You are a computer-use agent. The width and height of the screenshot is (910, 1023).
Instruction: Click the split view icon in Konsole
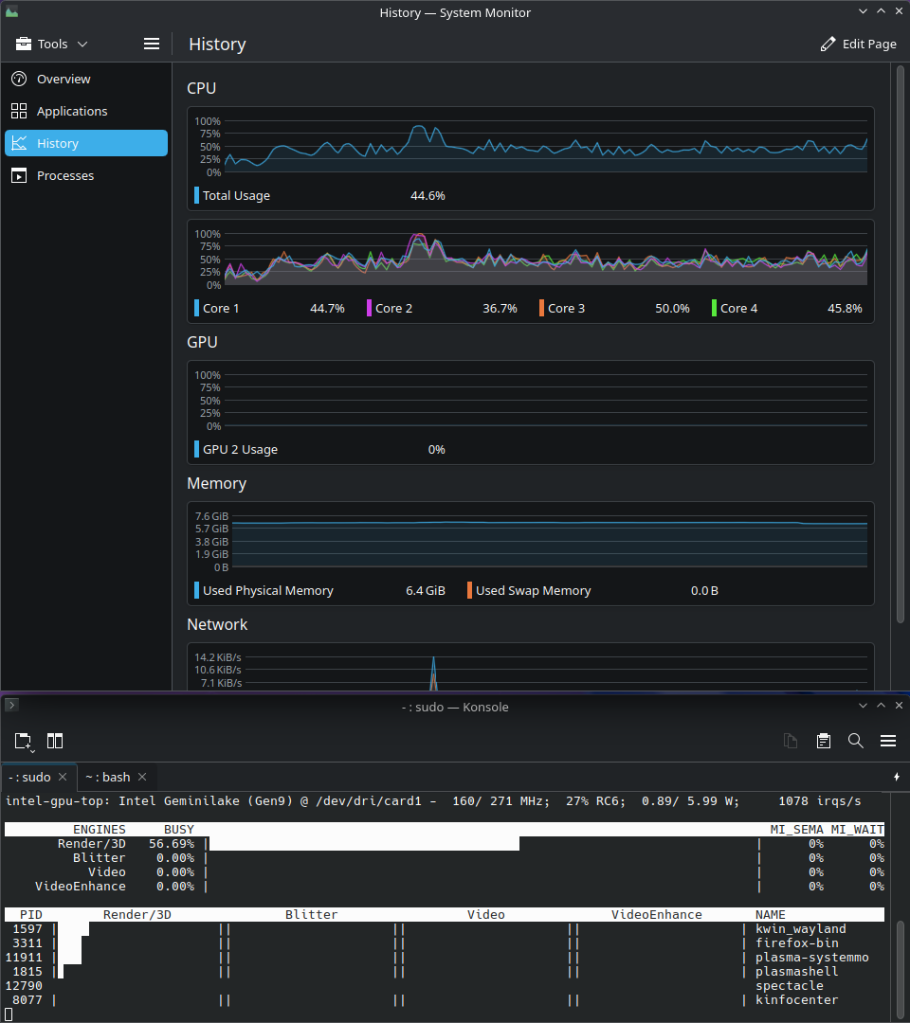(55, 742)
